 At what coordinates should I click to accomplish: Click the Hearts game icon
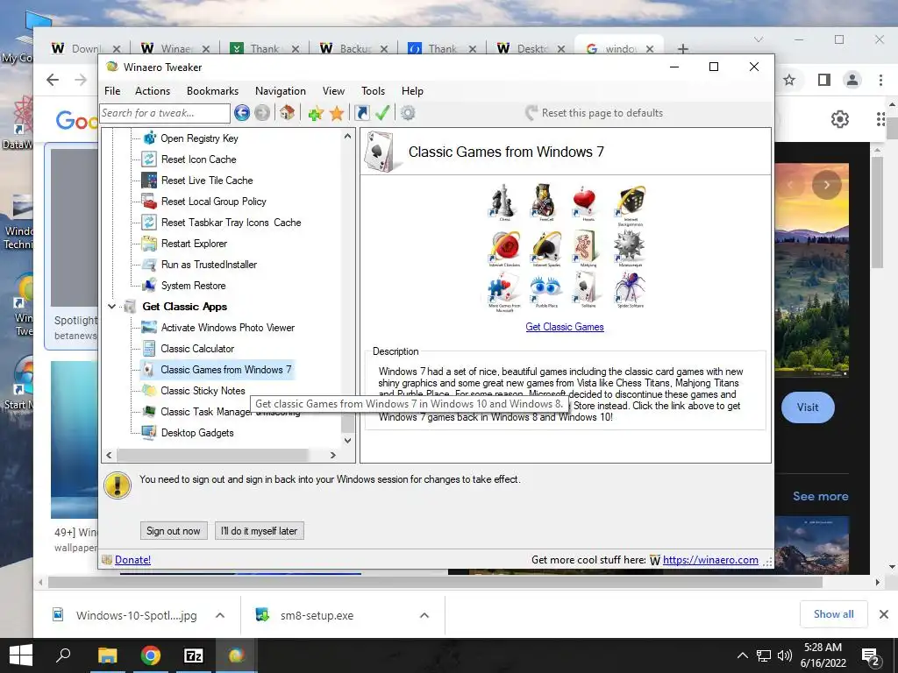click(585, 201)
